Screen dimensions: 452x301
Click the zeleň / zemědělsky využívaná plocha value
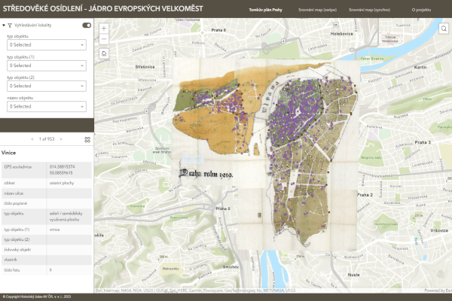pos(66,216)
